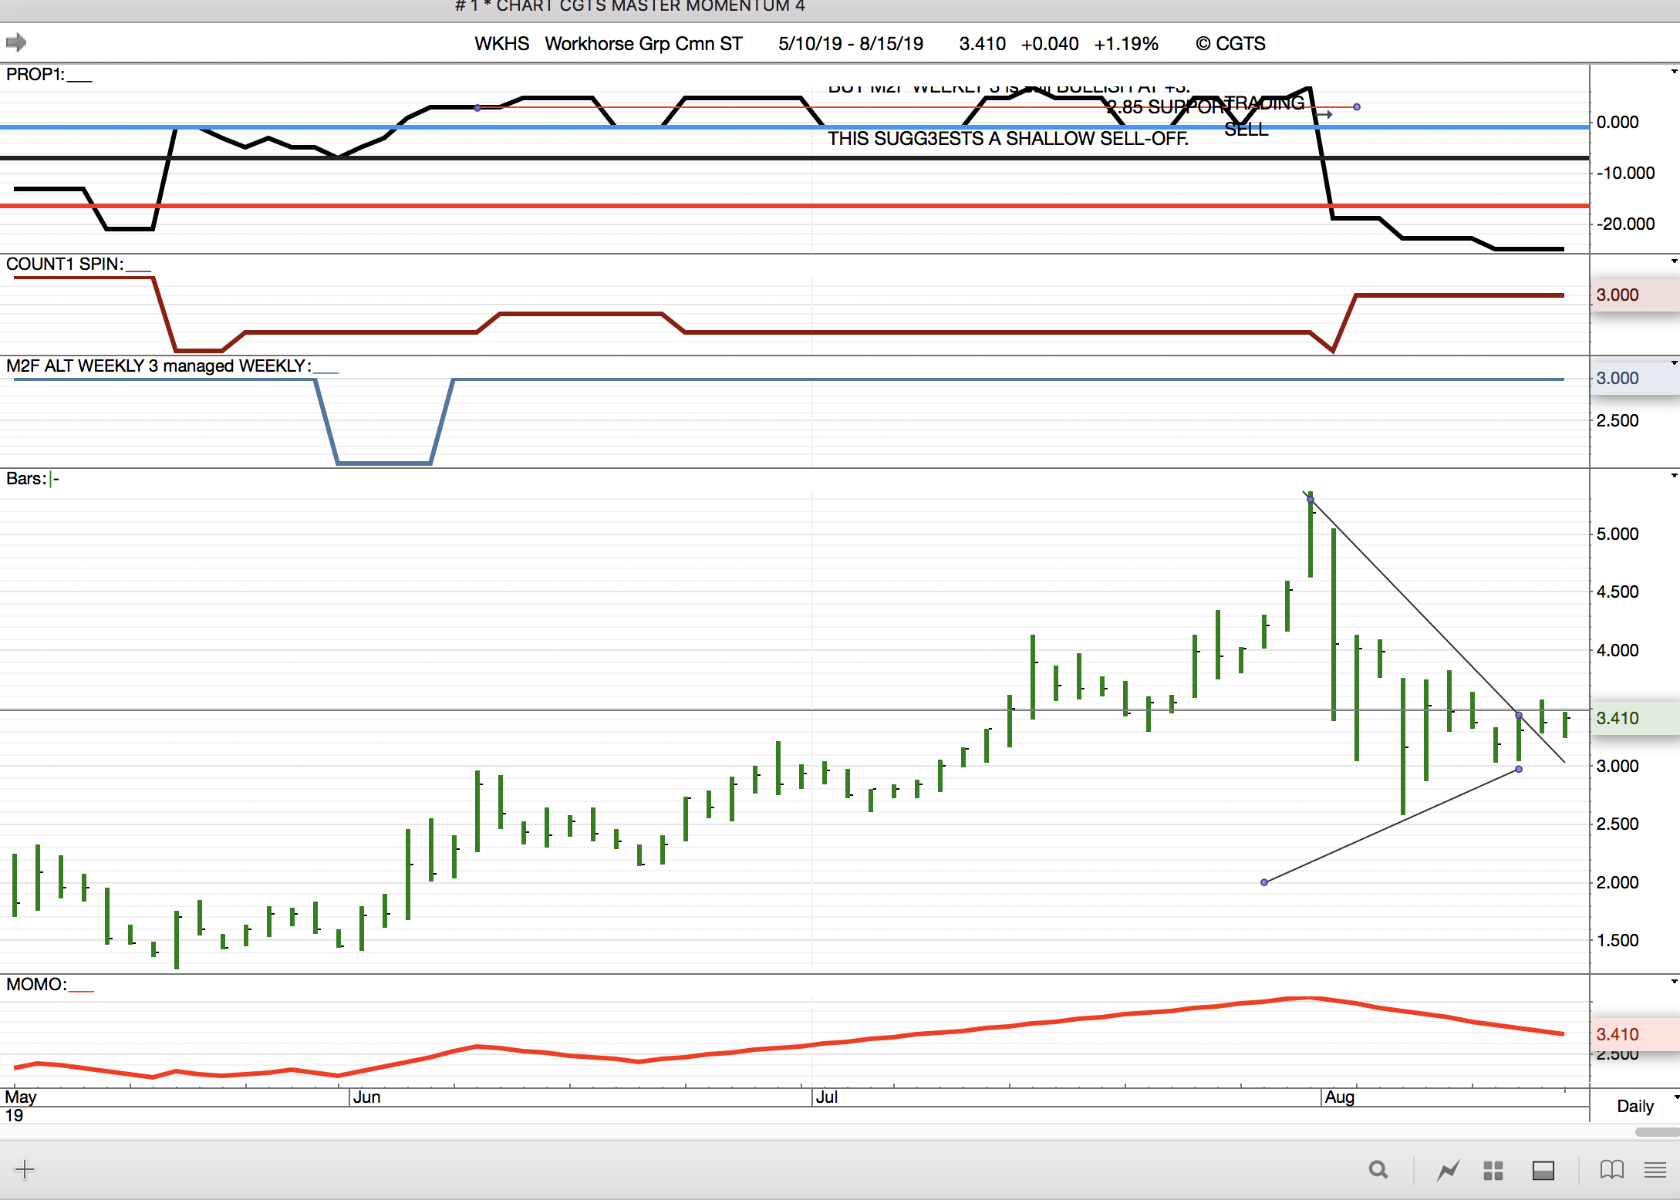Expand the PROP1 pane menu arrow

pyautogui.click(x=1674, y=72)
